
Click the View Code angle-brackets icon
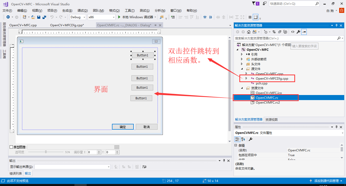pos(293,32)
